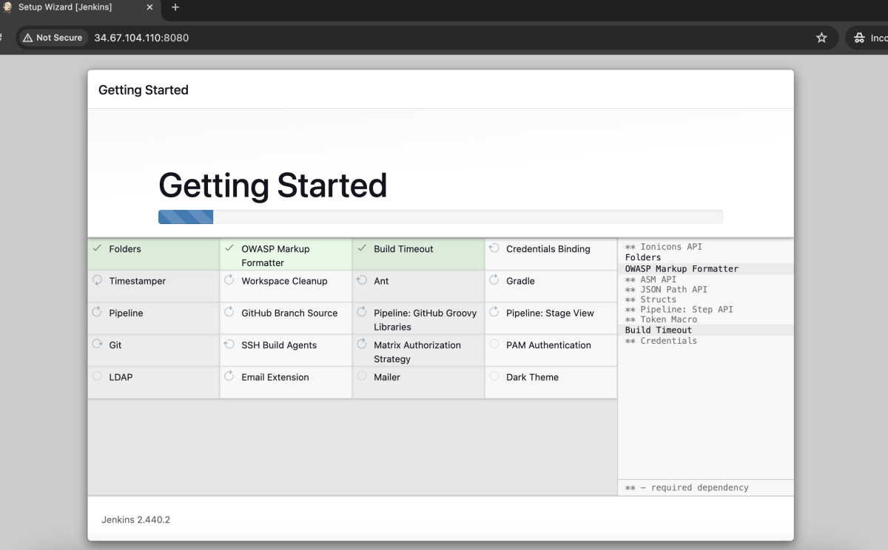Click the spinner icon next to Gradle
The image size is (888, 550).
tap(494, 280)
